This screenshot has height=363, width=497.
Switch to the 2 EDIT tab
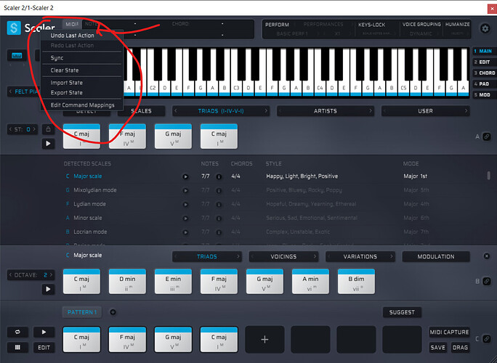click(x=485, y=62)
